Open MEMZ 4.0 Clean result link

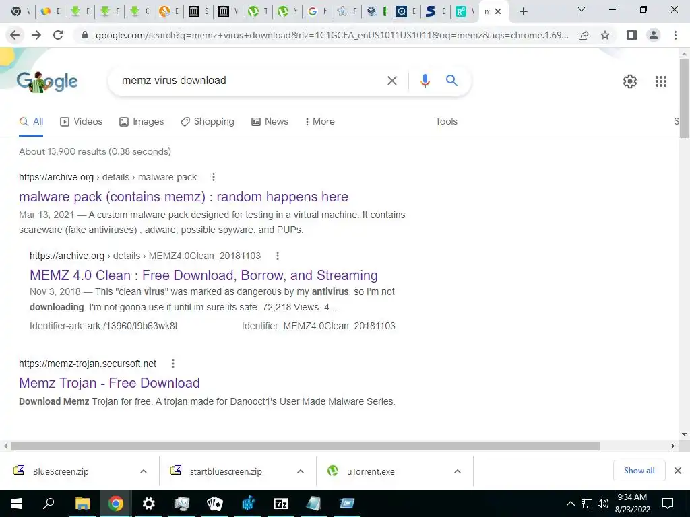click(203, 275)
